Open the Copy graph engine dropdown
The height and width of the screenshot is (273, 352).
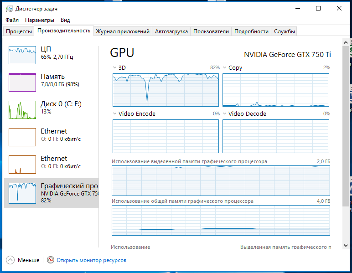coord(225,68)
